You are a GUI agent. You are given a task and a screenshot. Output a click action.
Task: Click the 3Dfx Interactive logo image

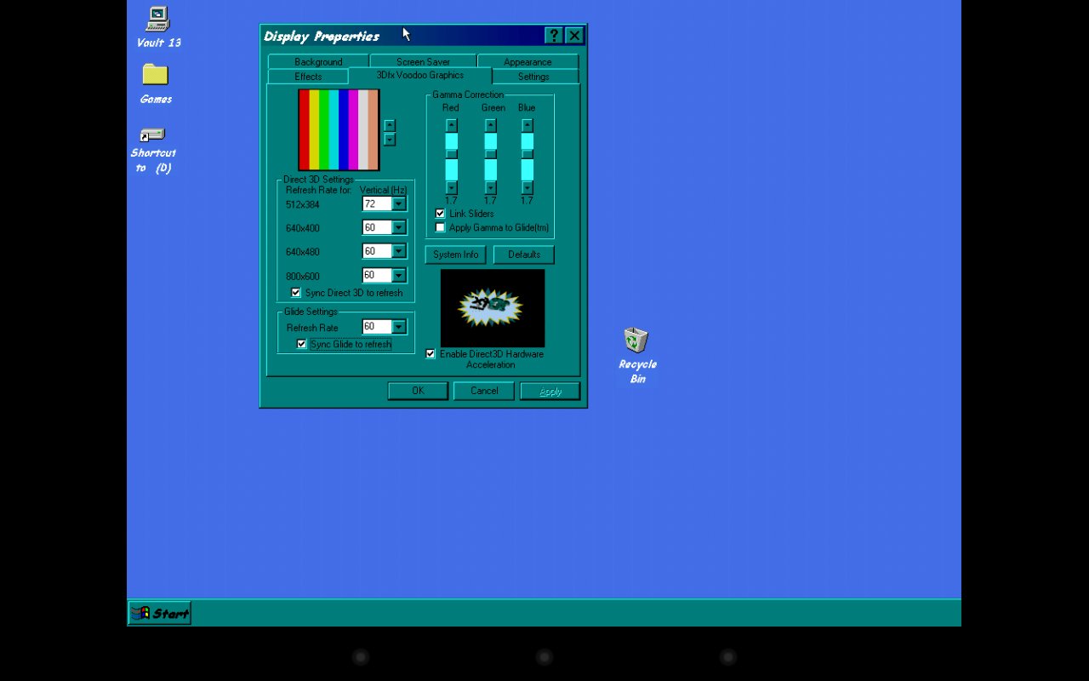click(x=492, y=307)
